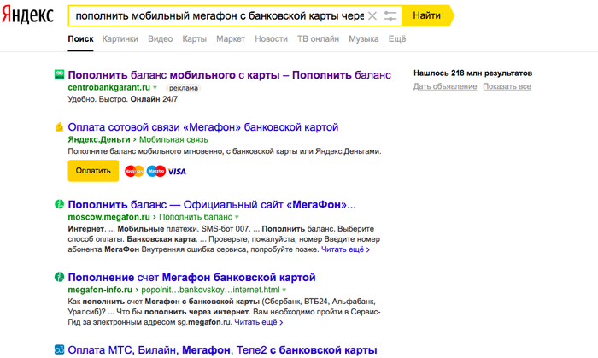Open the Новости tab
This screenshot has width=598, height=358.
(271, 39)
